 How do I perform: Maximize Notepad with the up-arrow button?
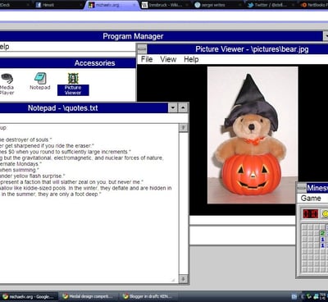coord(183,108)
